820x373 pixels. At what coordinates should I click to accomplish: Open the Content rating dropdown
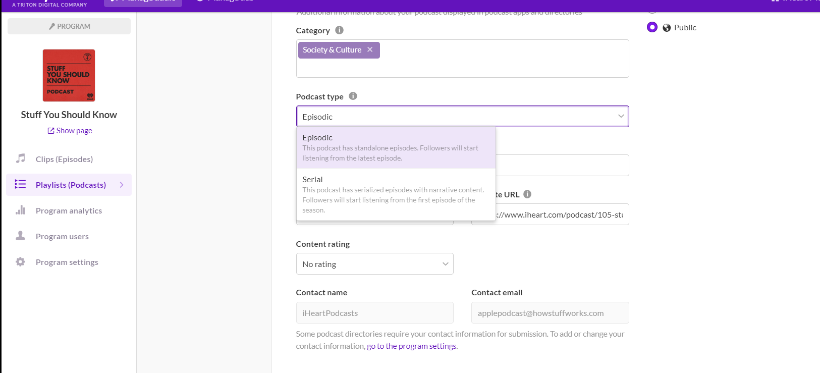pos(374,264)
